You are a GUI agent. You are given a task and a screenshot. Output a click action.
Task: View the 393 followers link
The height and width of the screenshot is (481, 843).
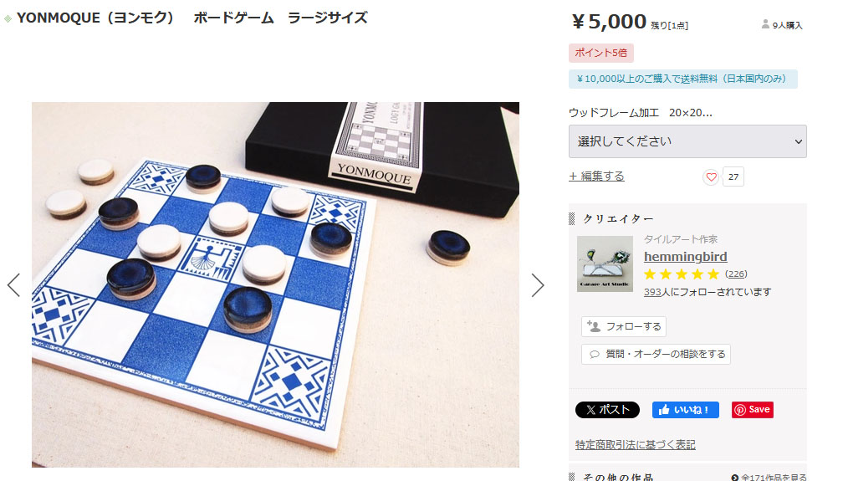[652, 292]
